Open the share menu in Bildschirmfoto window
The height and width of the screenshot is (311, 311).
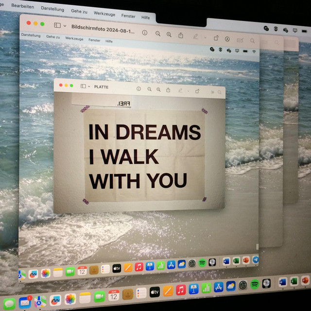click(180, 35)
